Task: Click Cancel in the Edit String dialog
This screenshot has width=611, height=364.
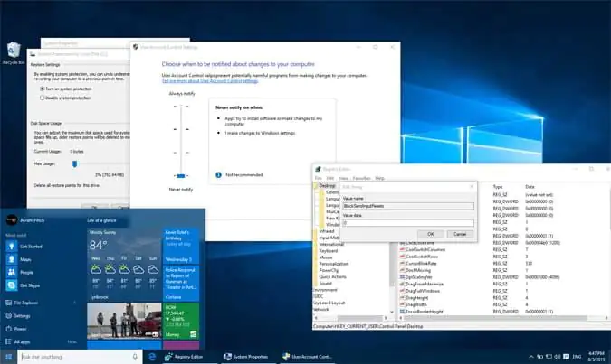Action: (458, 233)
